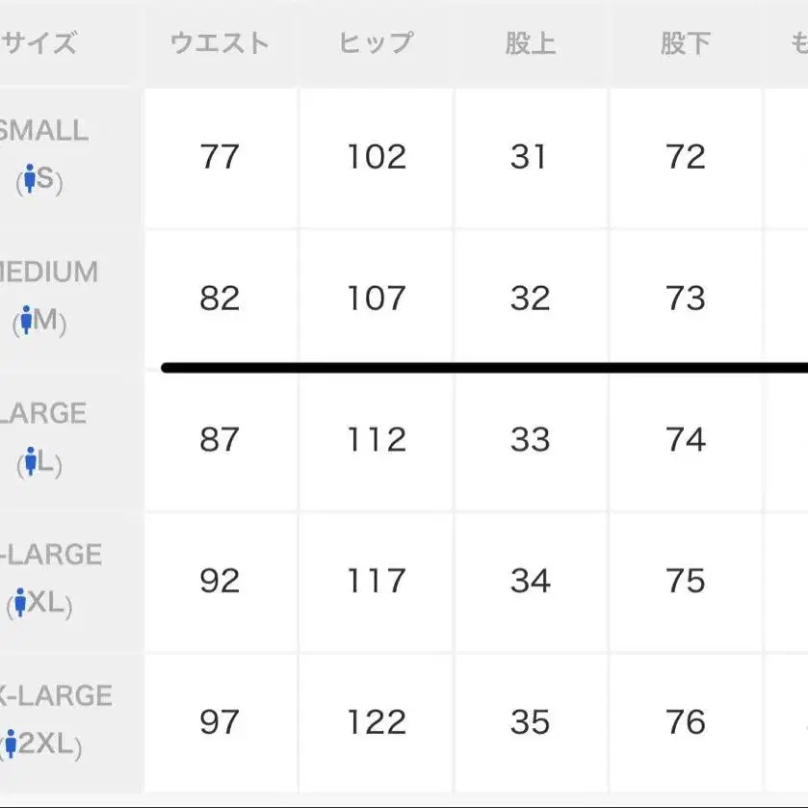
Task: Click the black line under Medium row
Action: click(x=482, y=367)
